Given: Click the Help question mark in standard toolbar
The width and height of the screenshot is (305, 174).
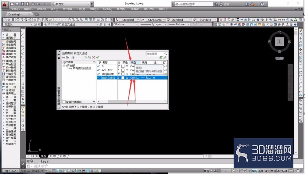Looking at the screenshot, I should pos(111,20).
